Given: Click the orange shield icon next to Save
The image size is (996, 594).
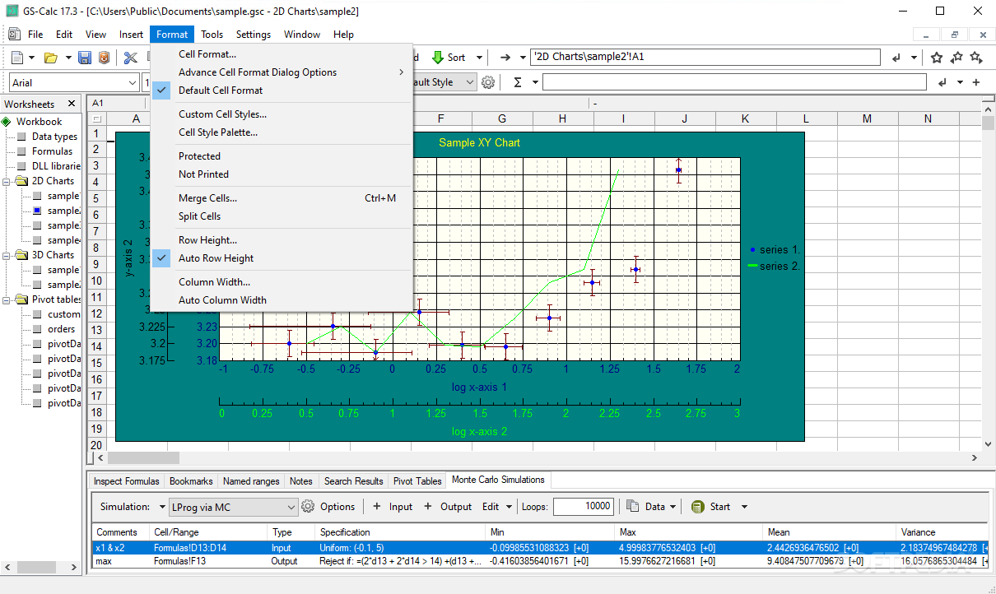Looking at the screenshot, I should [104, 58].
